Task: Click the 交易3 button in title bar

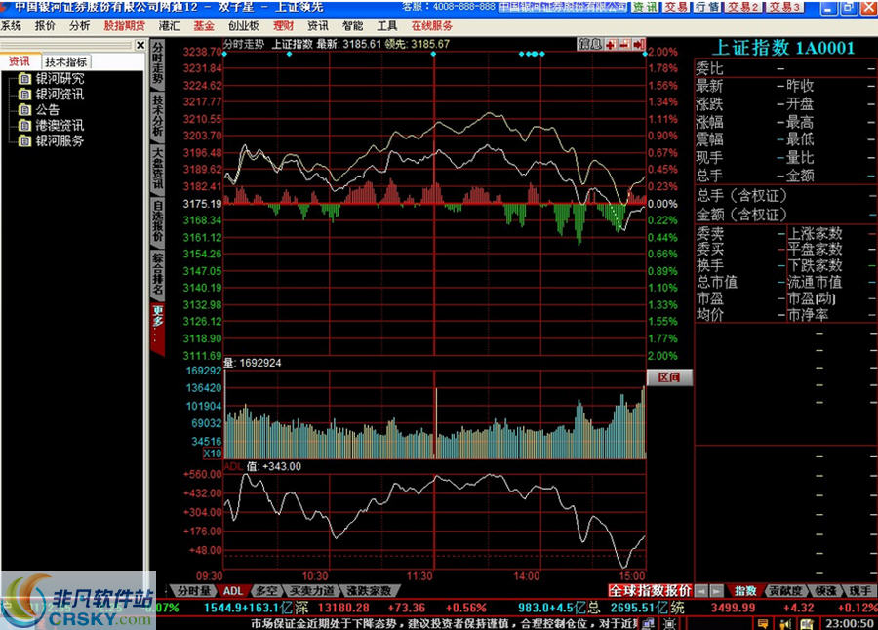Action: click(784, 7)
